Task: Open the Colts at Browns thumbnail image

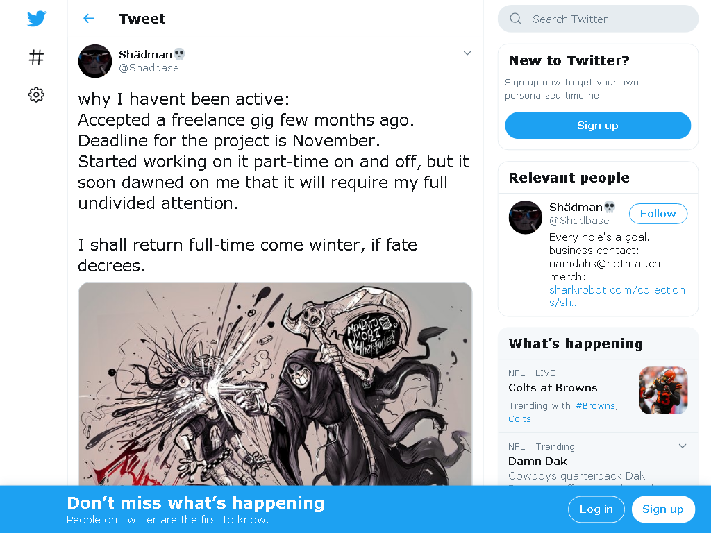Action: (x=663, y=390)
